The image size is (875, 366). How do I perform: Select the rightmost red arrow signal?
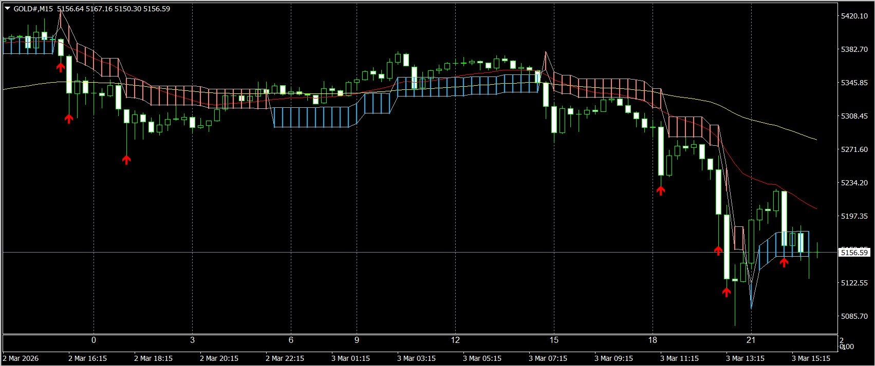784,262
